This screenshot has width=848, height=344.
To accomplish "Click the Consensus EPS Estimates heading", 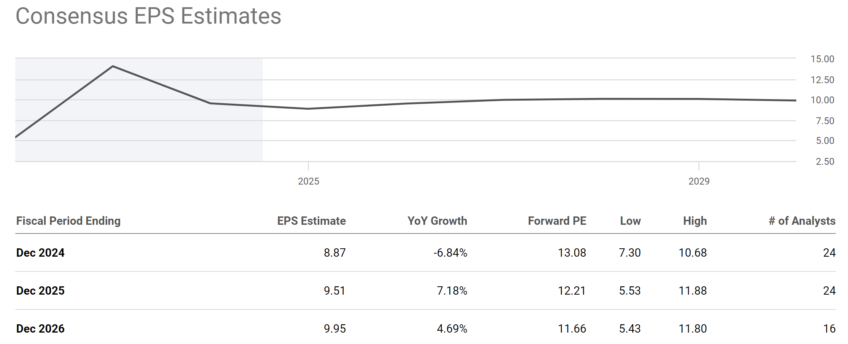I will coord(148,16).
